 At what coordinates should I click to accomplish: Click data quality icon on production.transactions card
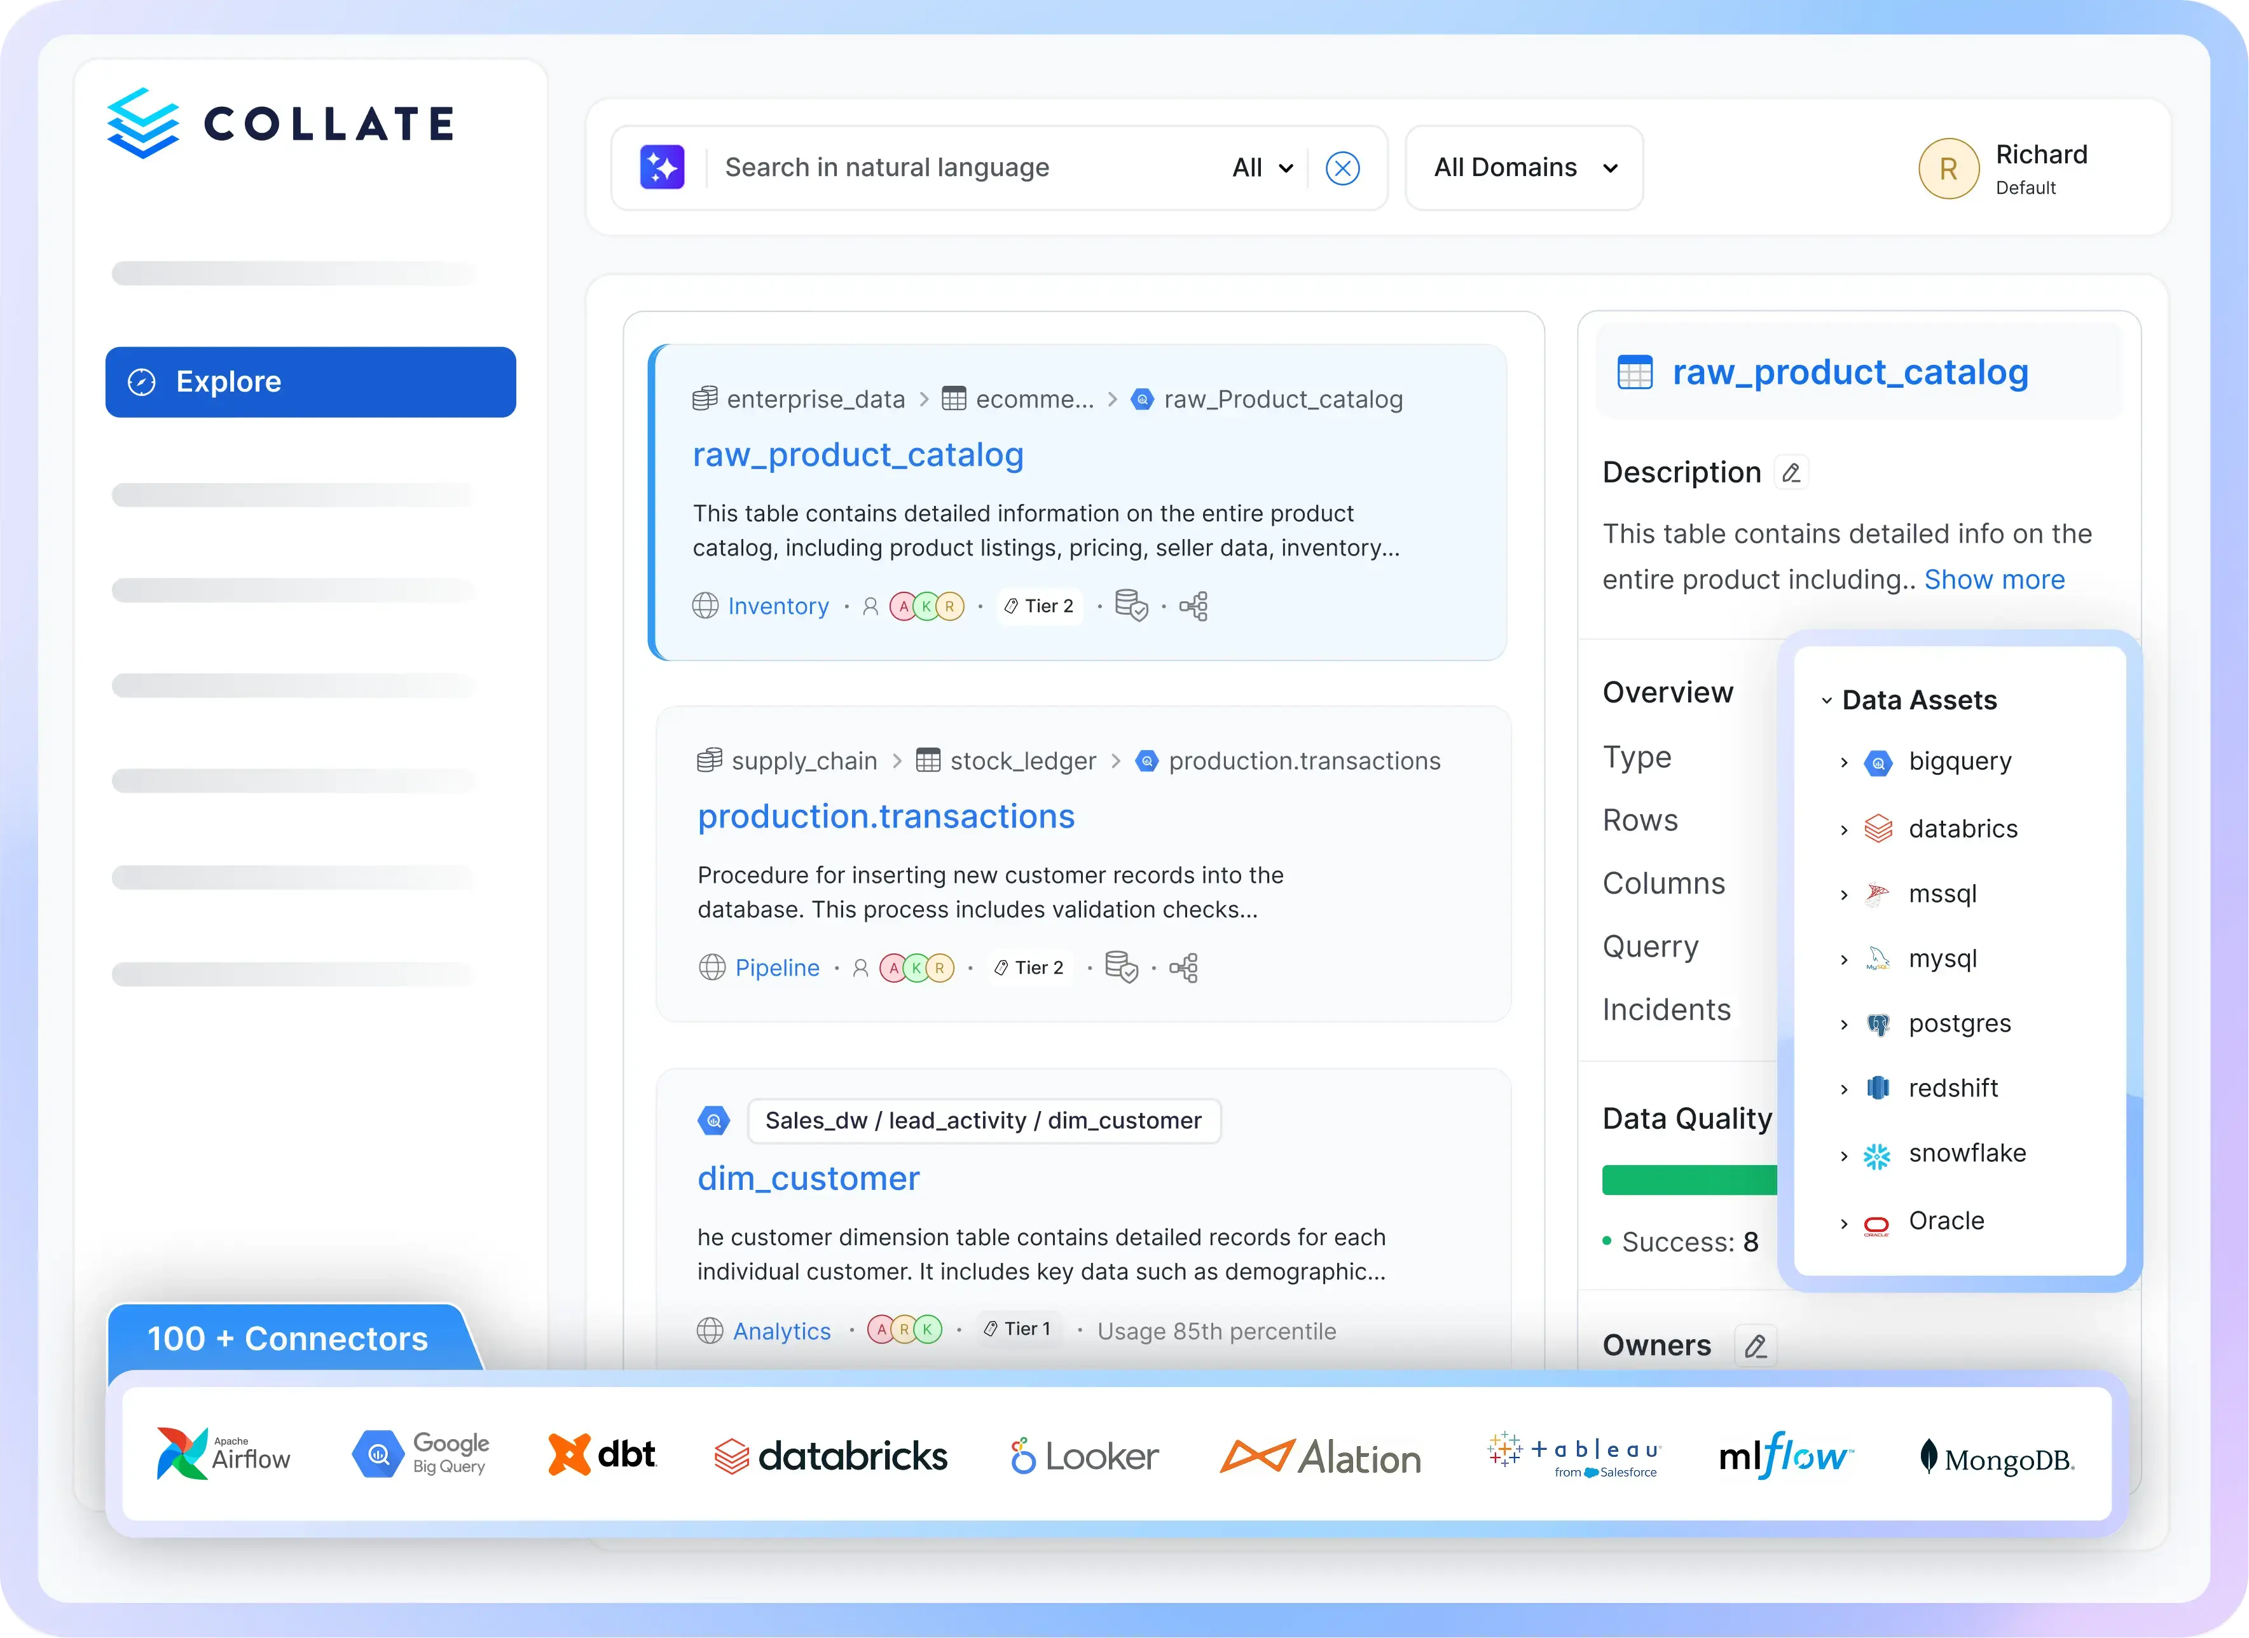(x=1122, y=967)
